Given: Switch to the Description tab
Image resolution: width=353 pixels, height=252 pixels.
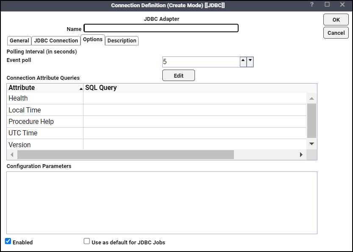Looking at the screenshot, I should click(122, 41).
